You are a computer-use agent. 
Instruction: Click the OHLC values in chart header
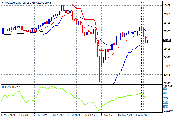pos(37,3)
